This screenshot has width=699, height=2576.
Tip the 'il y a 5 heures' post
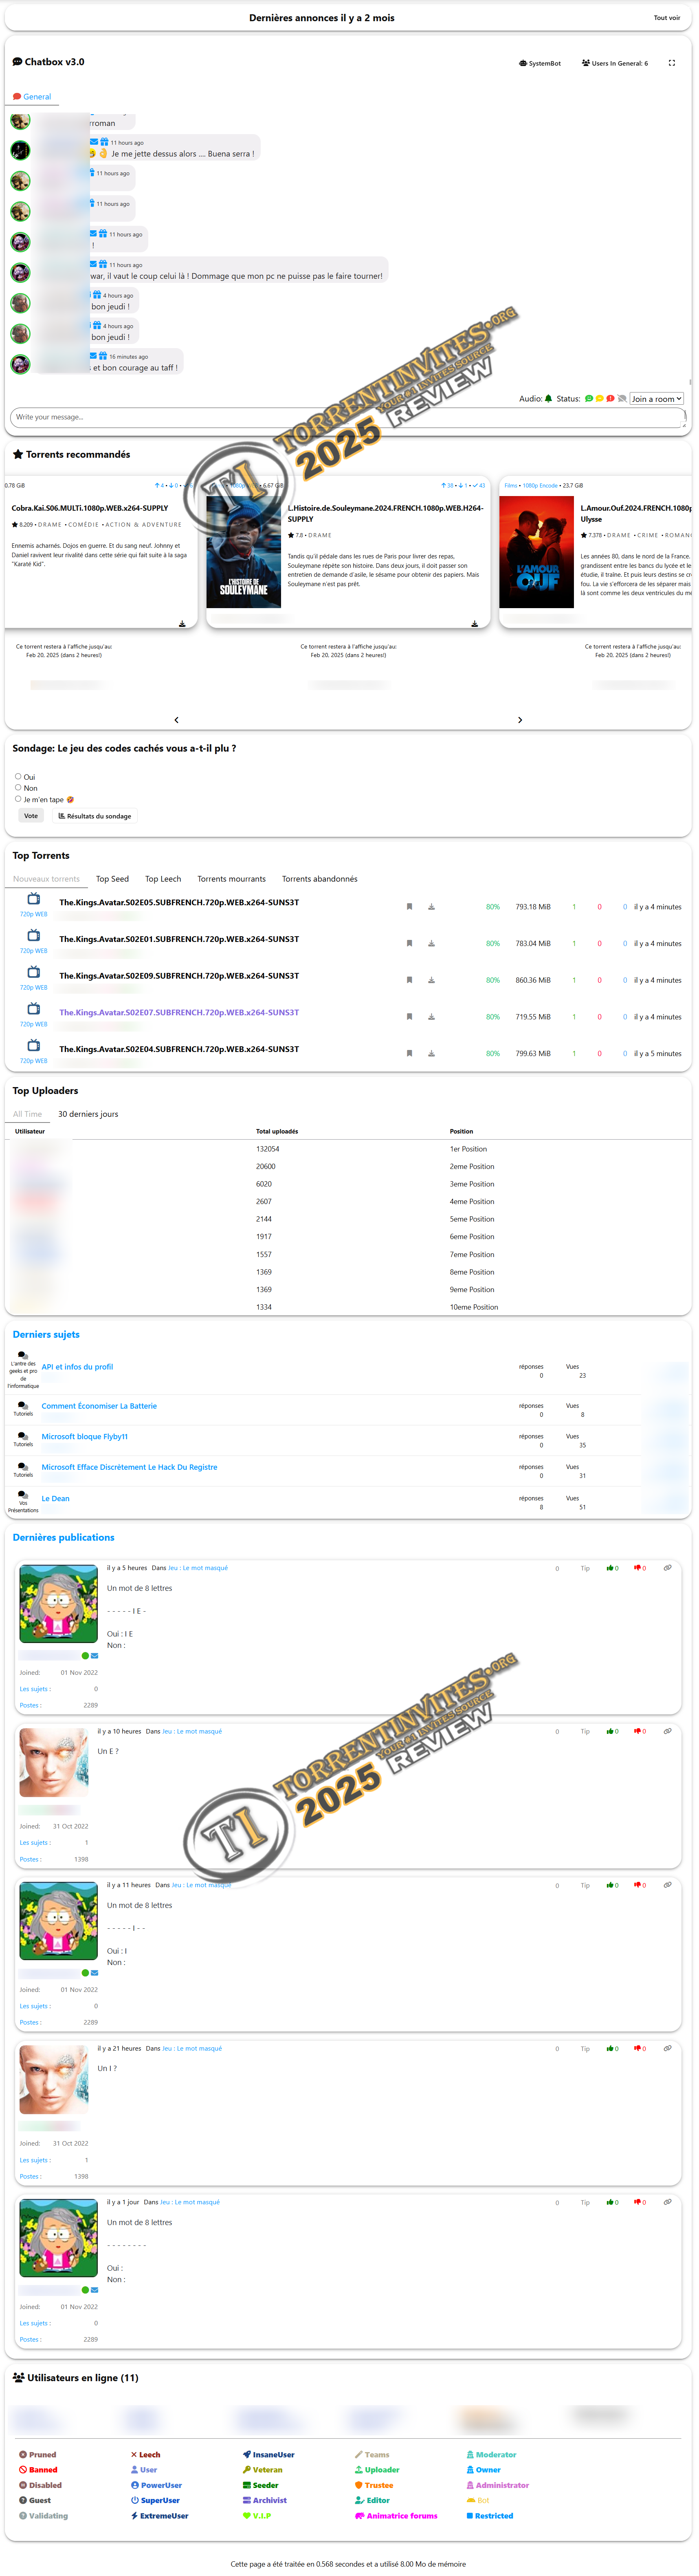click(x=585, y=1568)
